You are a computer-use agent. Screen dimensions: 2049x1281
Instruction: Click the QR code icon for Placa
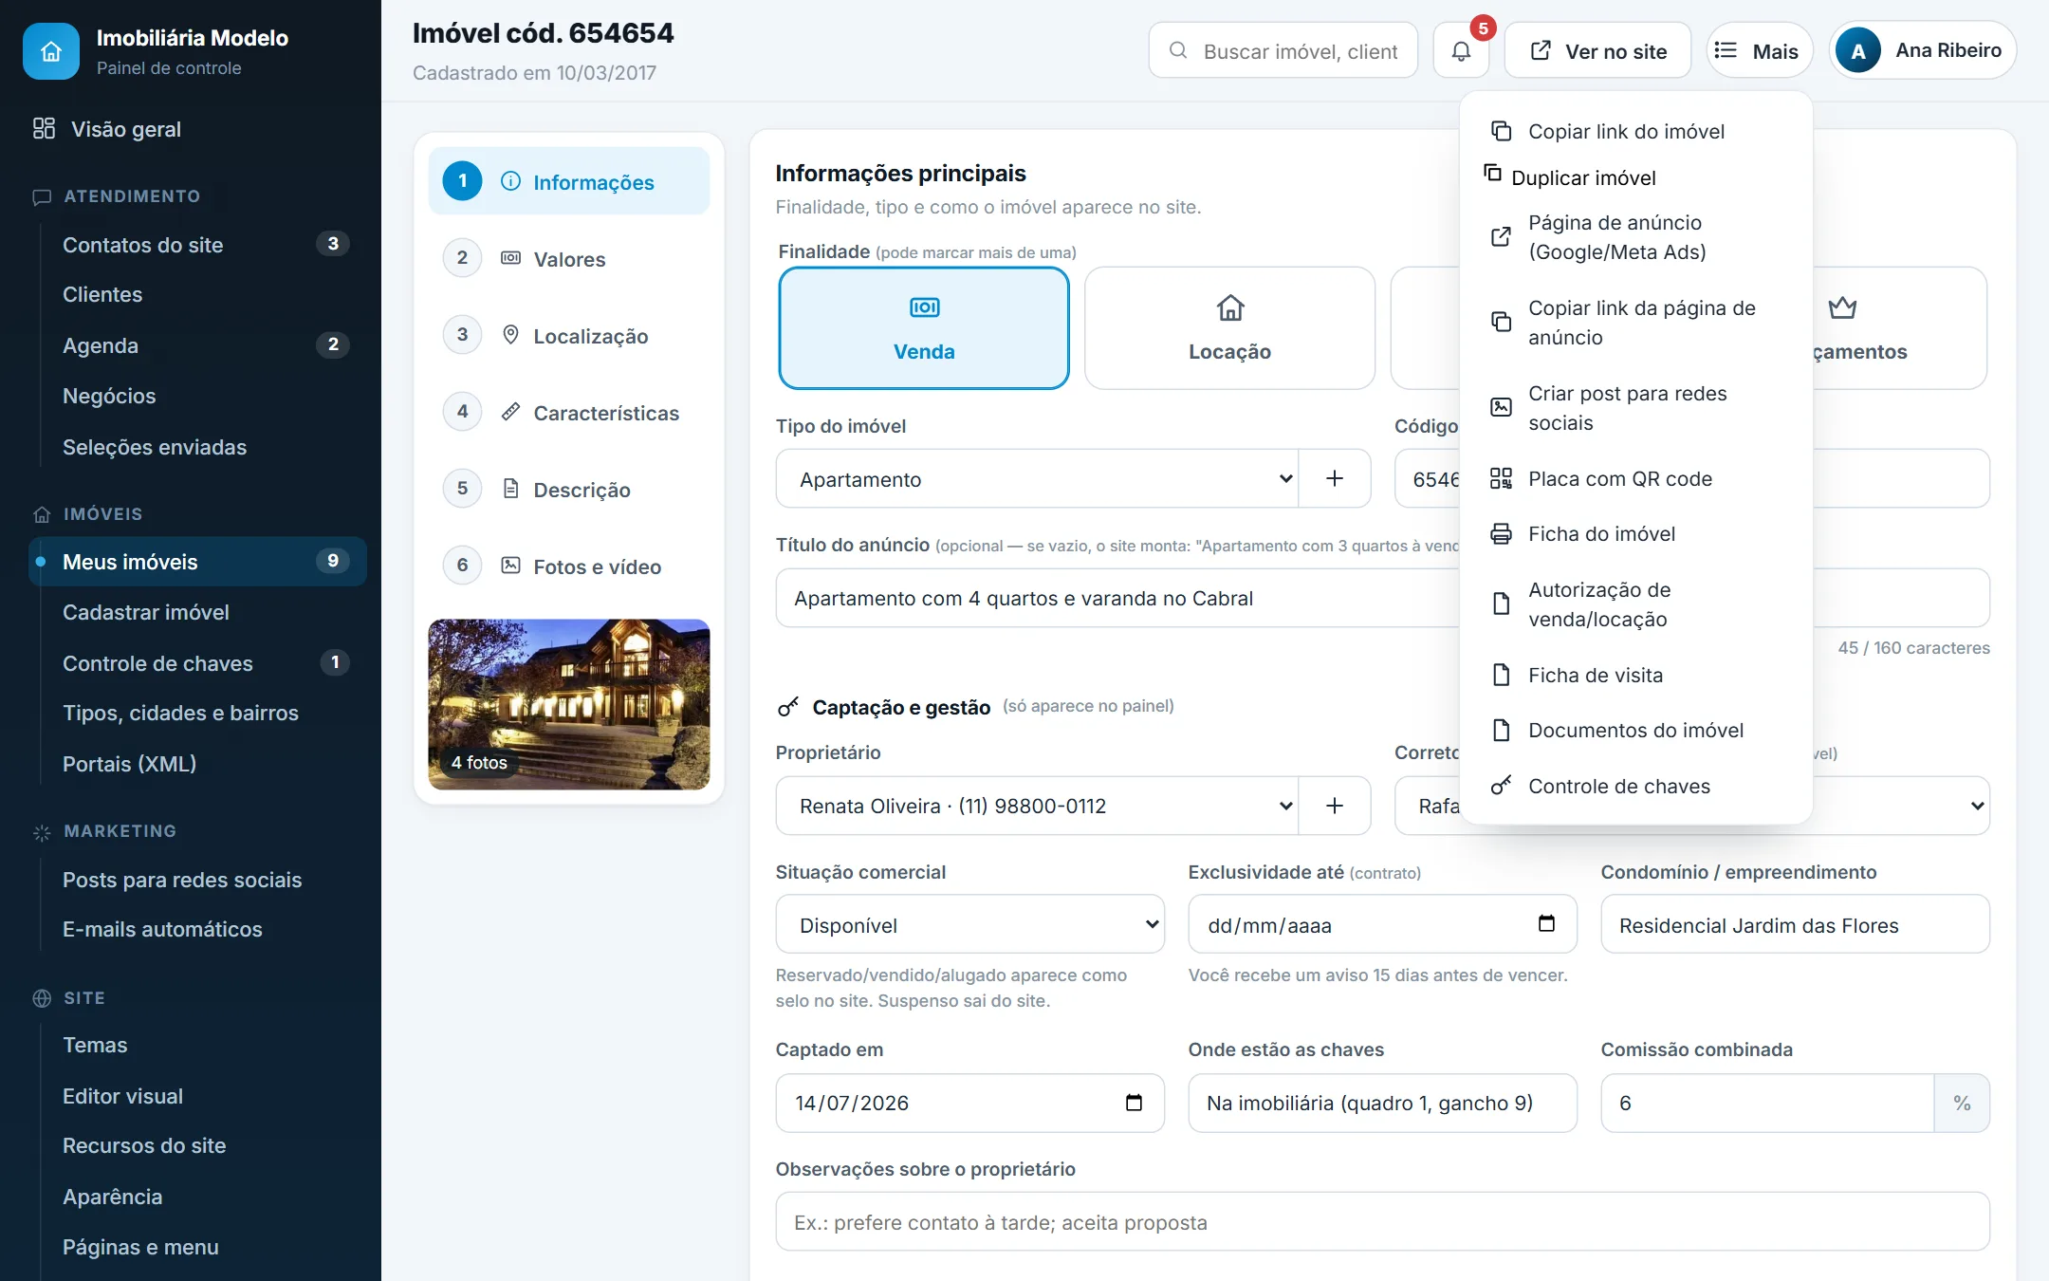coord(1501,478)
